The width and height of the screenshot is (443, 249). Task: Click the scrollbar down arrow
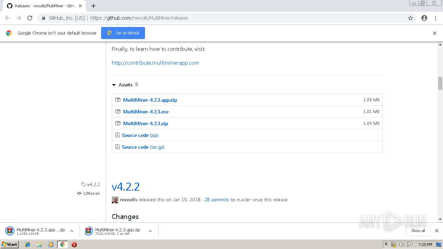[x=440, y=219]
